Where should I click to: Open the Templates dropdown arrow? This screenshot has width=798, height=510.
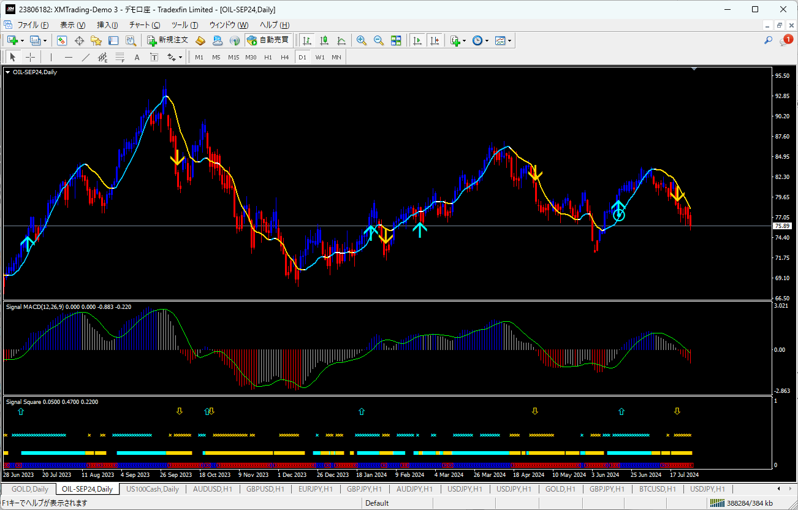[x=510, y=40]
